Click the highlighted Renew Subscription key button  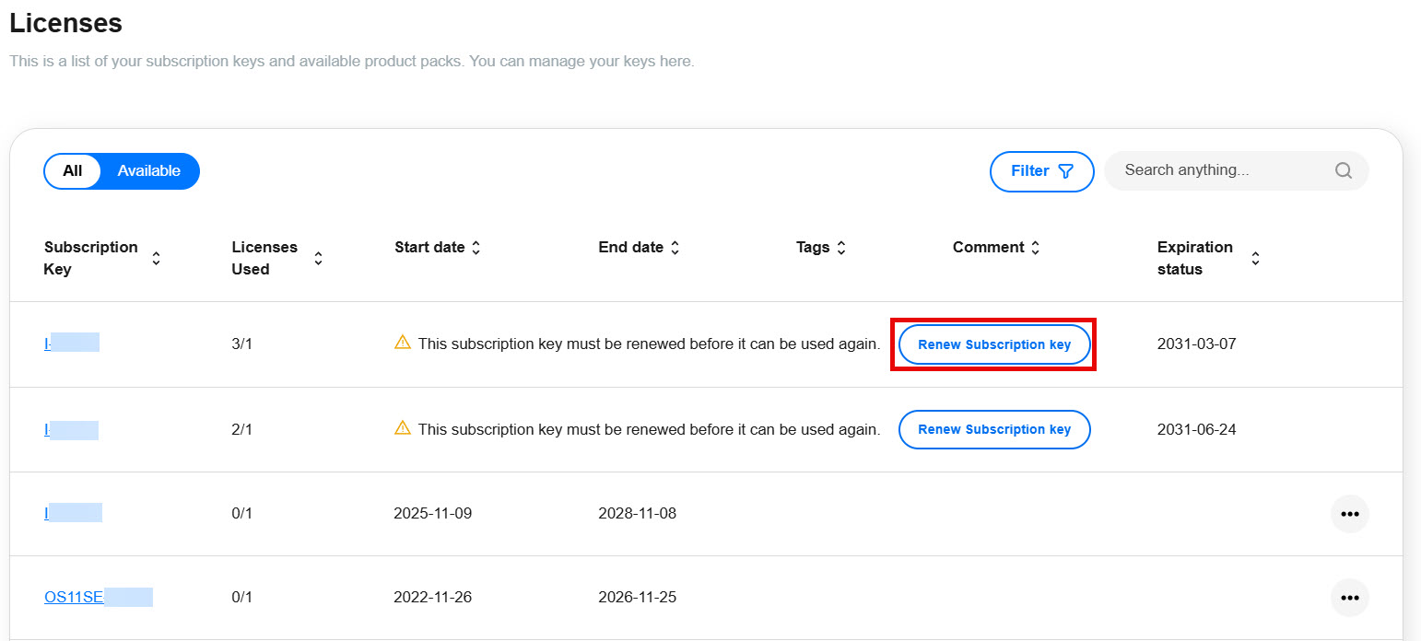click(993, 344)
